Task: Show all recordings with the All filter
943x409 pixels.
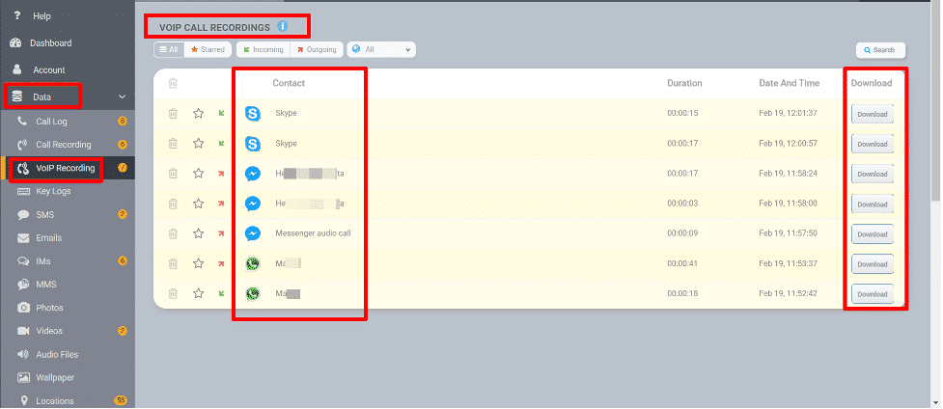Action: point(169,49)
